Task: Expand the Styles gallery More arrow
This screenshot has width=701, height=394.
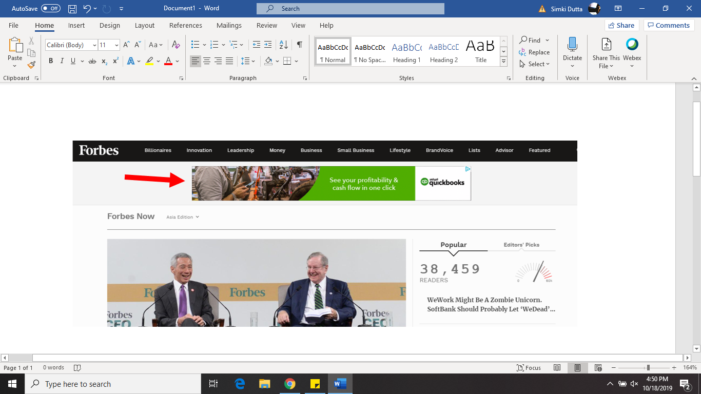Action: (503, 62)
